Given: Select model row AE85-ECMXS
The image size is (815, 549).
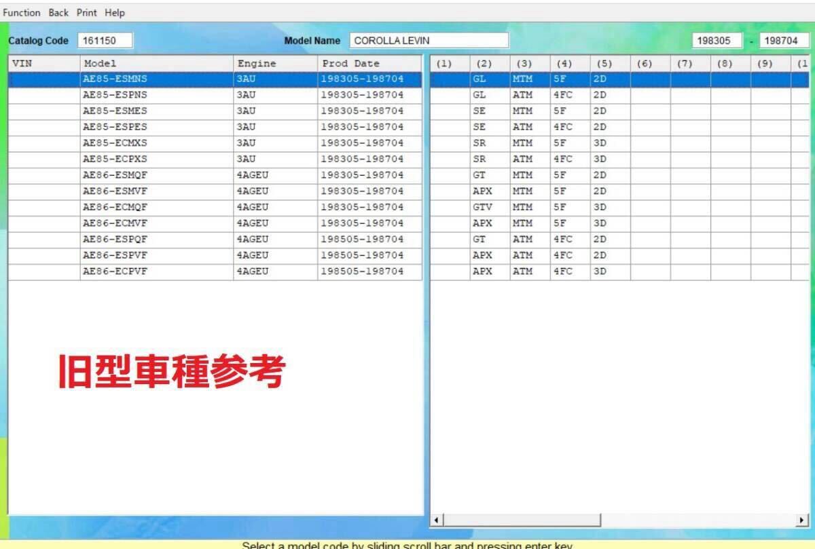Looking at the screenshot, I should 215,143.
